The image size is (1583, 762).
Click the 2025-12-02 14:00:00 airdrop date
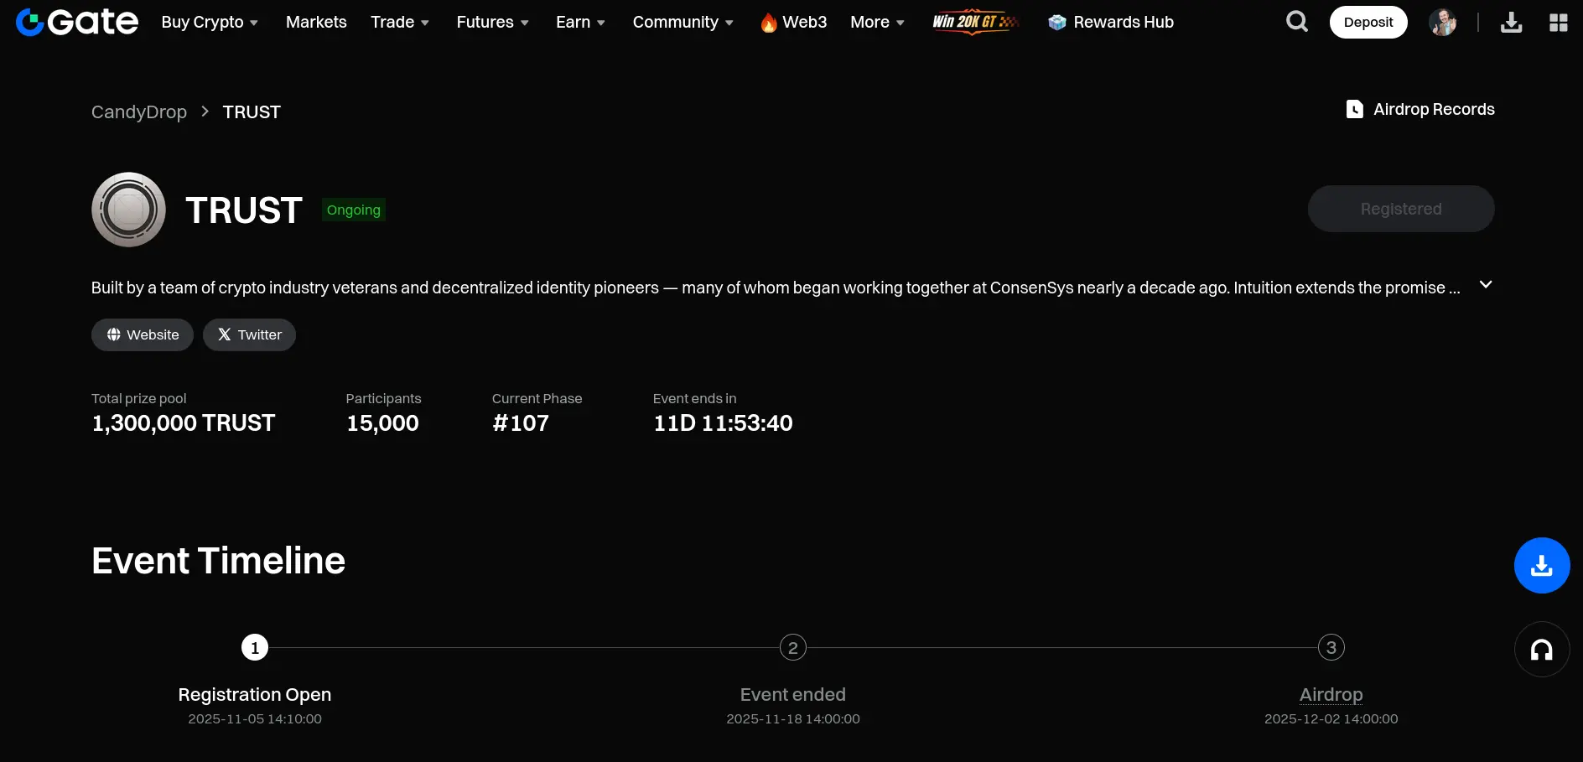[x=1331, y=719]
